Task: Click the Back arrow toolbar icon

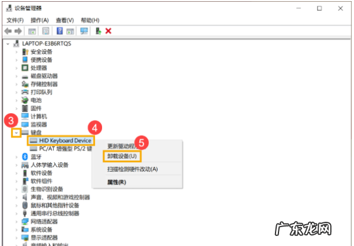Action: (x=8, y=31)
